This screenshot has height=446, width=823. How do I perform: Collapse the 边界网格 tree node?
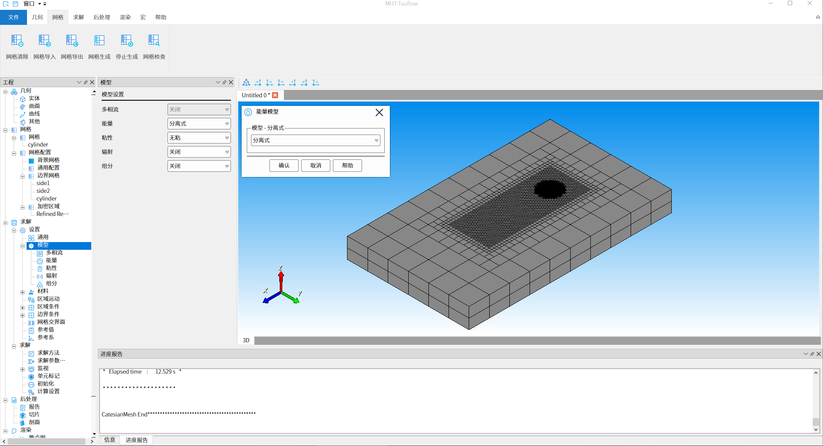(23, 176)
